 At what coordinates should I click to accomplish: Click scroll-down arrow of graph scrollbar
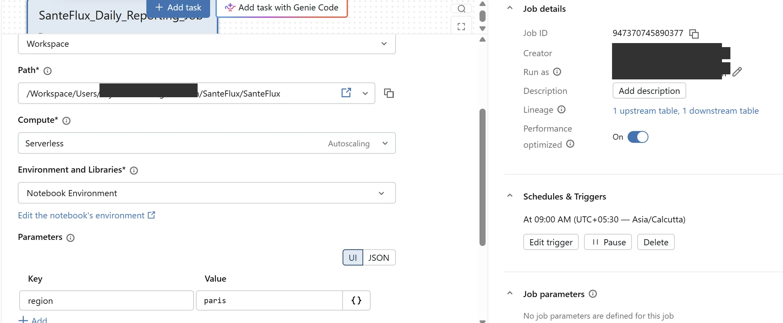click(x=483, y=29)
